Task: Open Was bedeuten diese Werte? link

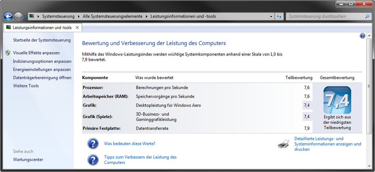Action: coord(130,144)
